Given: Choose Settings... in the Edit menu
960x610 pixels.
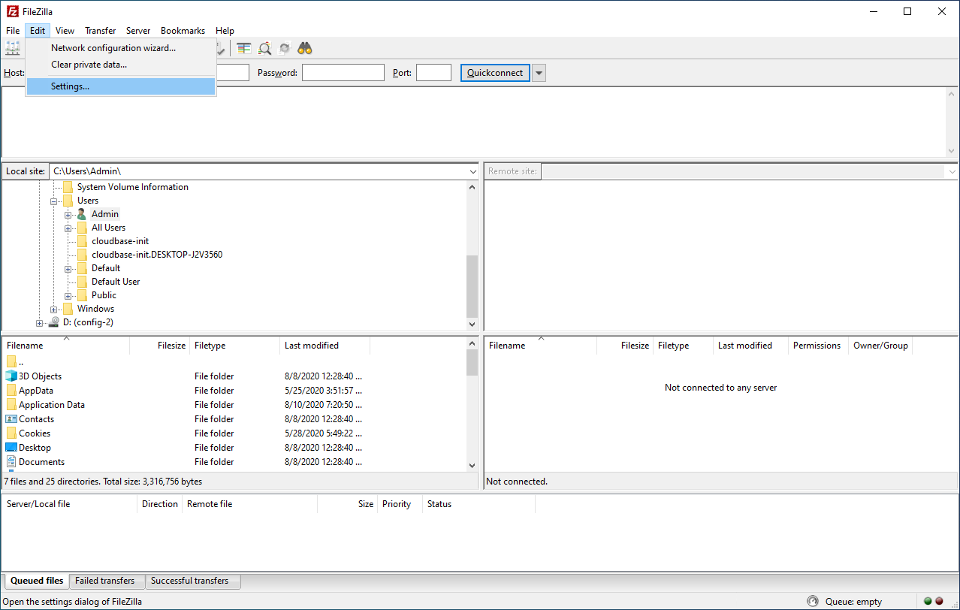Looking at the screenshot, I should click(120, 86).
